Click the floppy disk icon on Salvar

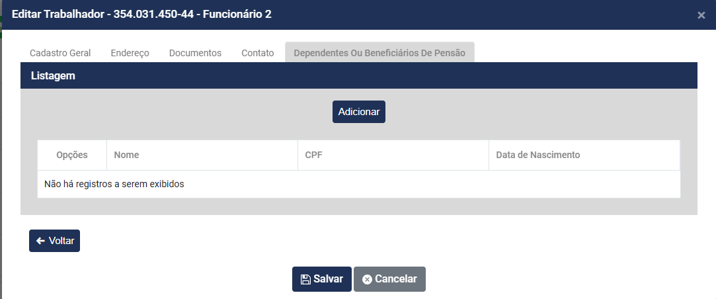(305, 279)
